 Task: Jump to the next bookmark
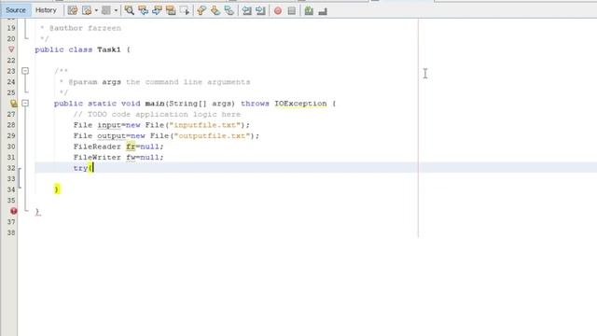215,10
